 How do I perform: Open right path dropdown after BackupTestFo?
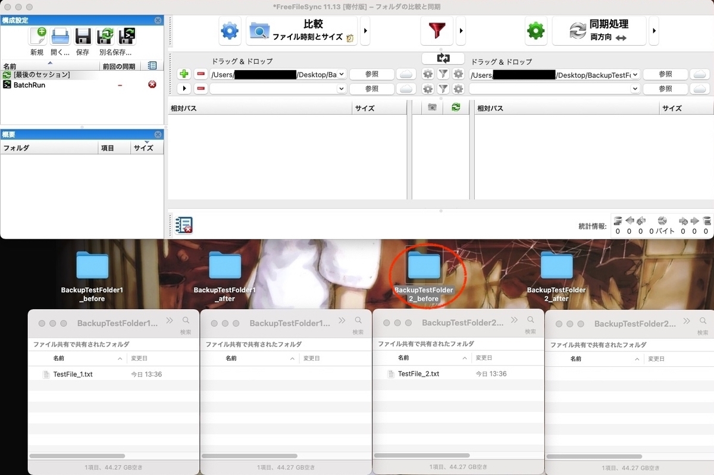pos(635,75)
